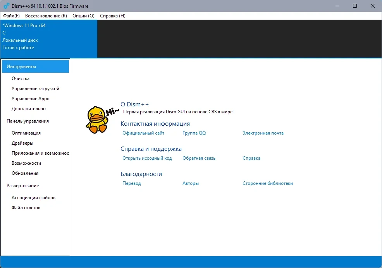Click the Локальный диск label
This screenshot has width=382, height=268.
point(20,40)
